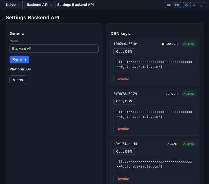The width and height of the screenshot is (209, 184).
Task: Click the DSN URL under AGENT key
Action: coord(155,164)
